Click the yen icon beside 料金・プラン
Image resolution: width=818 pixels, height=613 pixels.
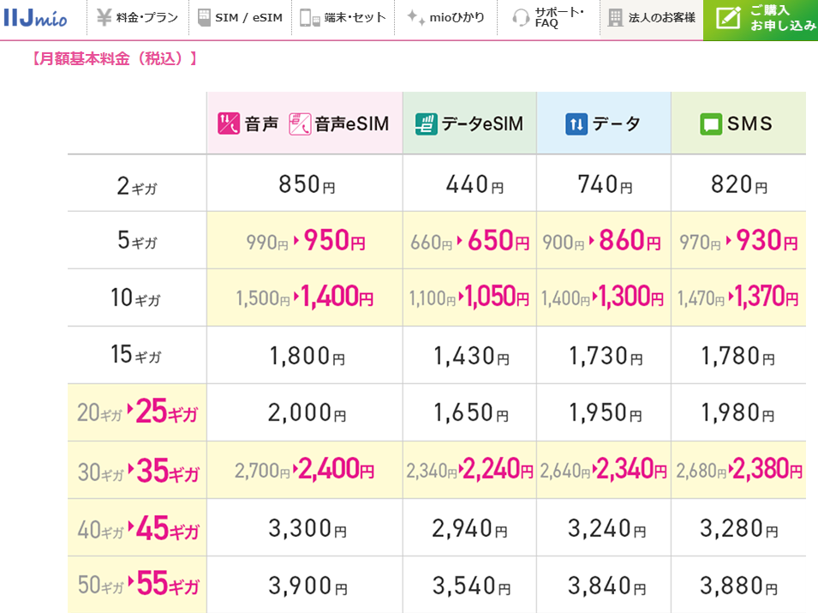click(104, 17)
